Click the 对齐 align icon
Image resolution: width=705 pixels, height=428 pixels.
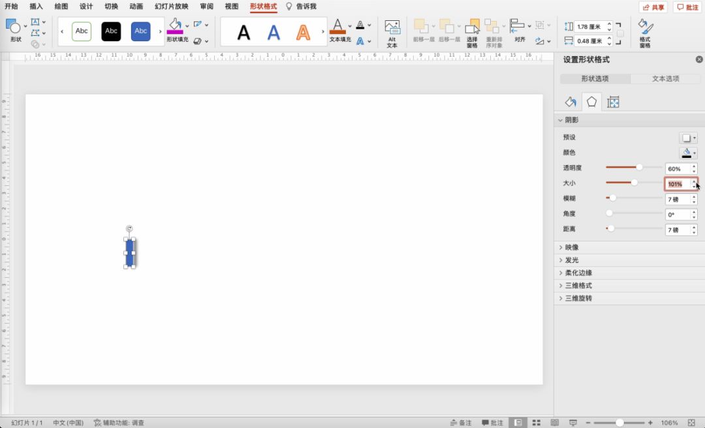[518, 26]
